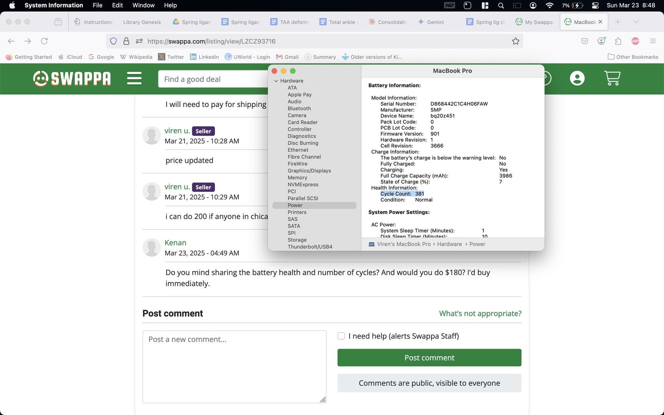Open the Wikipedia bookmark
Viewport: 664px width, 415px height.
pyautogui.click(x=136, y=57)
